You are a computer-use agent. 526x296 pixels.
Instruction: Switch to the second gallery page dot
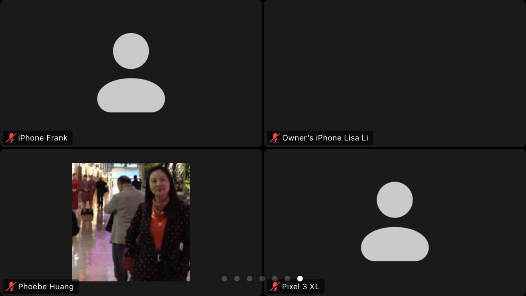tap(237, 279)
